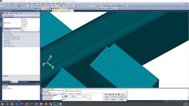Click the Open file folder icon
Viewport: 189px width, 106px height.
[x=4, y=6]
